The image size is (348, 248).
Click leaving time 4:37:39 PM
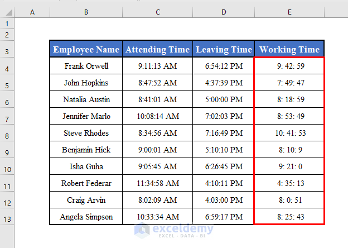point(224,83)
